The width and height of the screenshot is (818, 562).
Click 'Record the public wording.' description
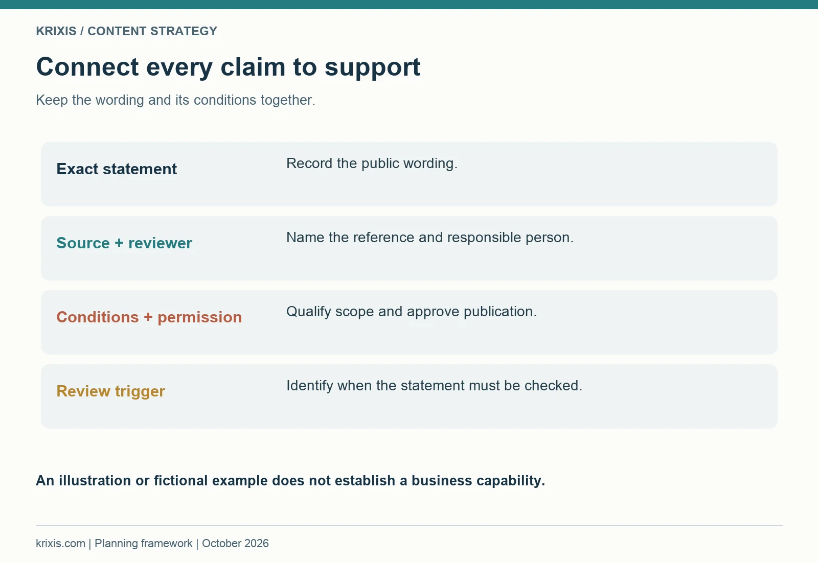click(372, 163)
